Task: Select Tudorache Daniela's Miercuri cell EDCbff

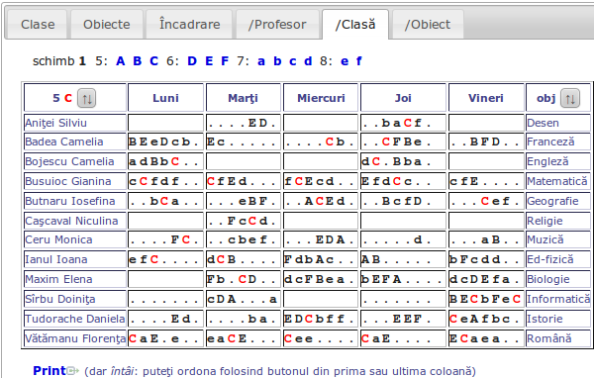Action: 321,319
